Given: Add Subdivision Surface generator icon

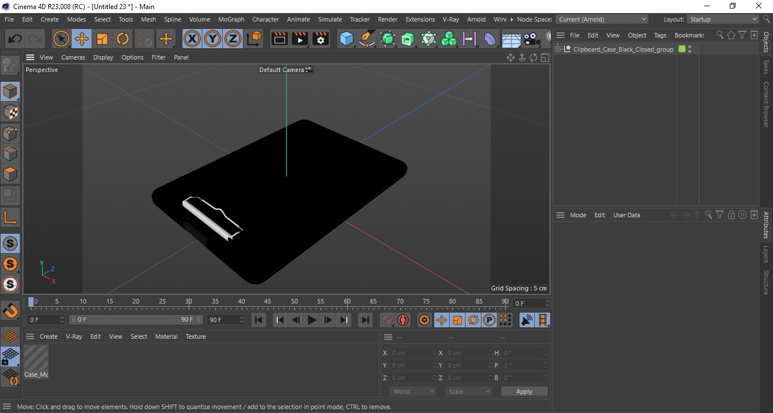Looking at the screenshot, I should [x=388, y=39].
